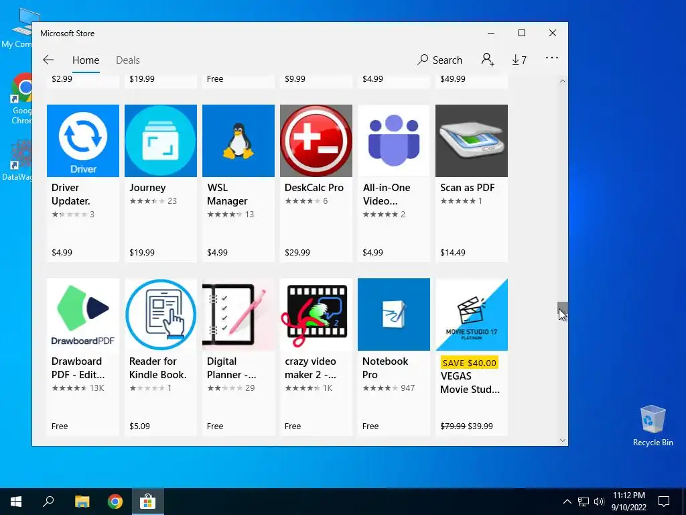The width and height of the screenshot is (686, 515).
Task: Open taskbar search magnifier
Action: coord(48,502)
